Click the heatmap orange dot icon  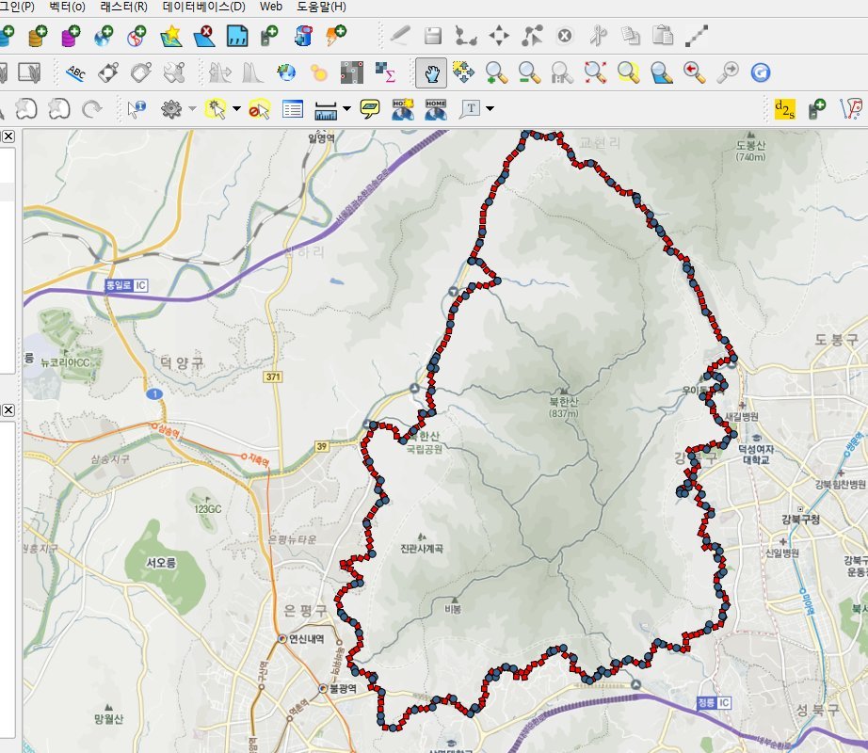(x=319, y=72)
